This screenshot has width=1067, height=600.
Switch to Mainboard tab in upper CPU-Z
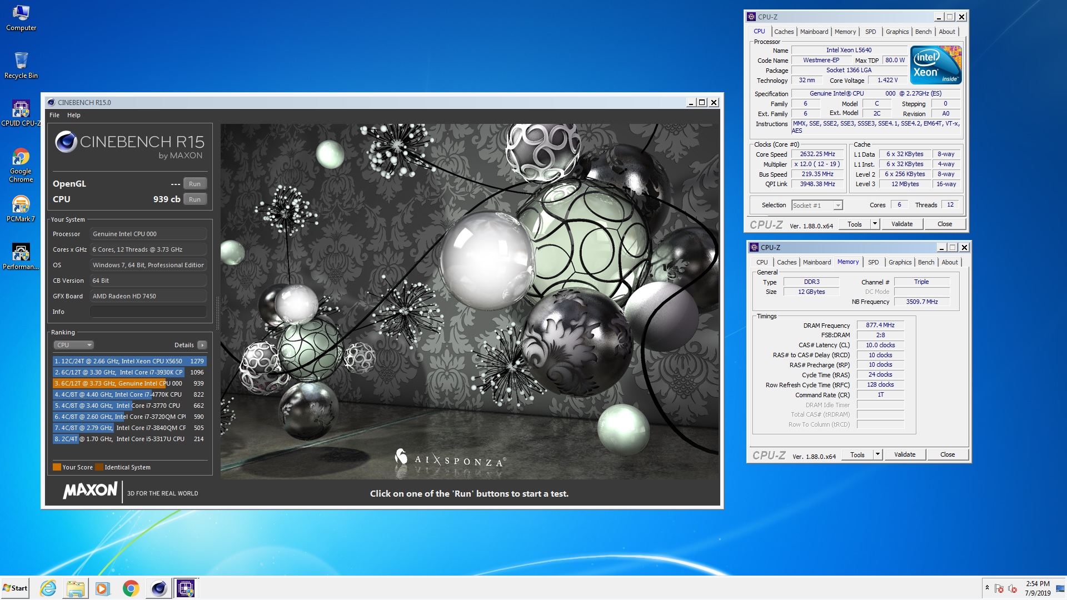pyautogui.click(x=814, y=32)
